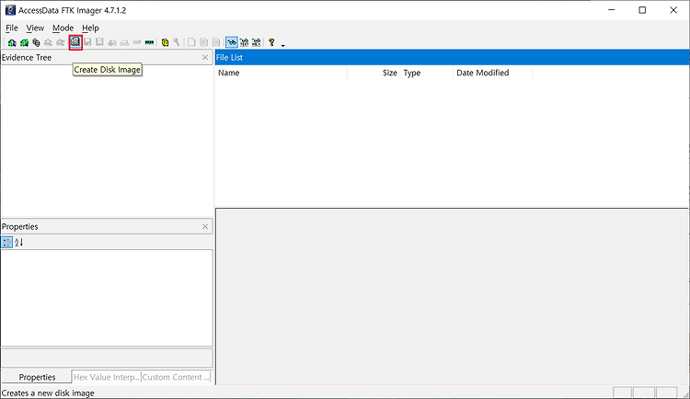Click the Export File Hash List icon

click(x=203, y=42)
